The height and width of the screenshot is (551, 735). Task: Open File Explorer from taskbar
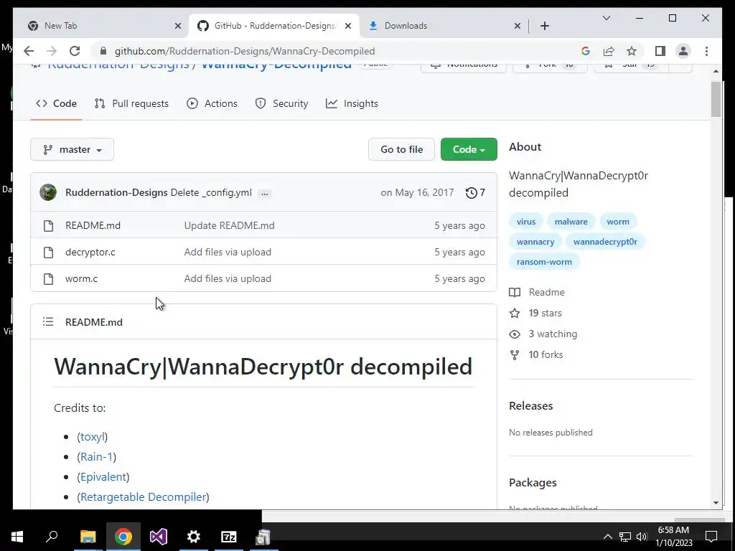point(88,537)
